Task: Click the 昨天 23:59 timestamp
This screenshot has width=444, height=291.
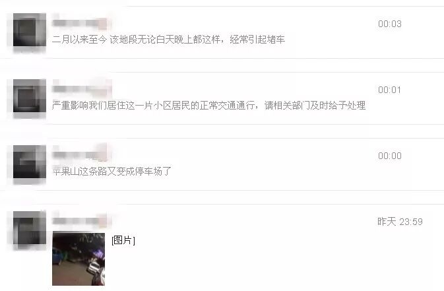Action: [x=400, y=222]
